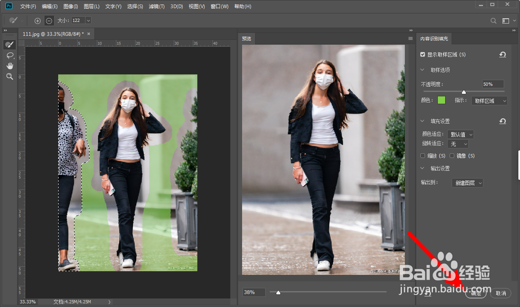Open brush 大小 size dropdown arrow
Screen dimensions: 520x307
click(88, 20)
